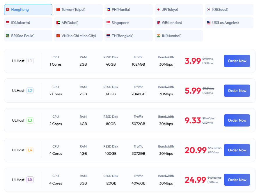Click the Taiwan(Taipei) flag icon
This screenshot has height=193, width=259.
(58, 10)
